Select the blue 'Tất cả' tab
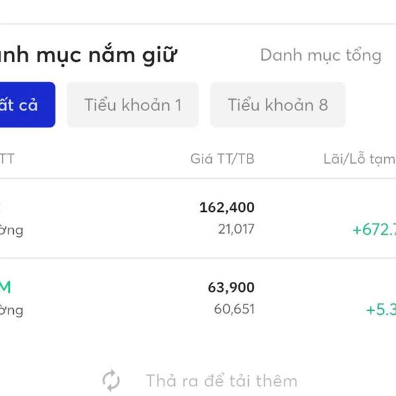Viewport: 396px width, 396px height. (27, 104)
